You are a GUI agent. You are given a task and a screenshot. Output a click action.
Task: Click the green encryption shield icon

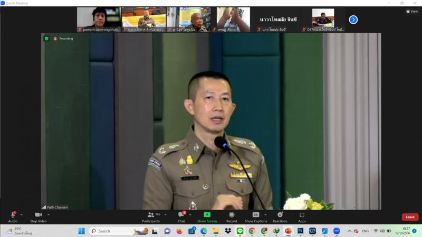point(46,38)
